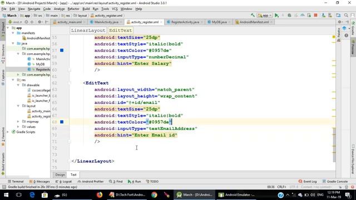Viewport: 356px width, 200px height.
Task: Run the app with green play button
Action: pos(276,15)
